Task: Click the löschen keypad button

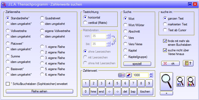Action: 145,91
